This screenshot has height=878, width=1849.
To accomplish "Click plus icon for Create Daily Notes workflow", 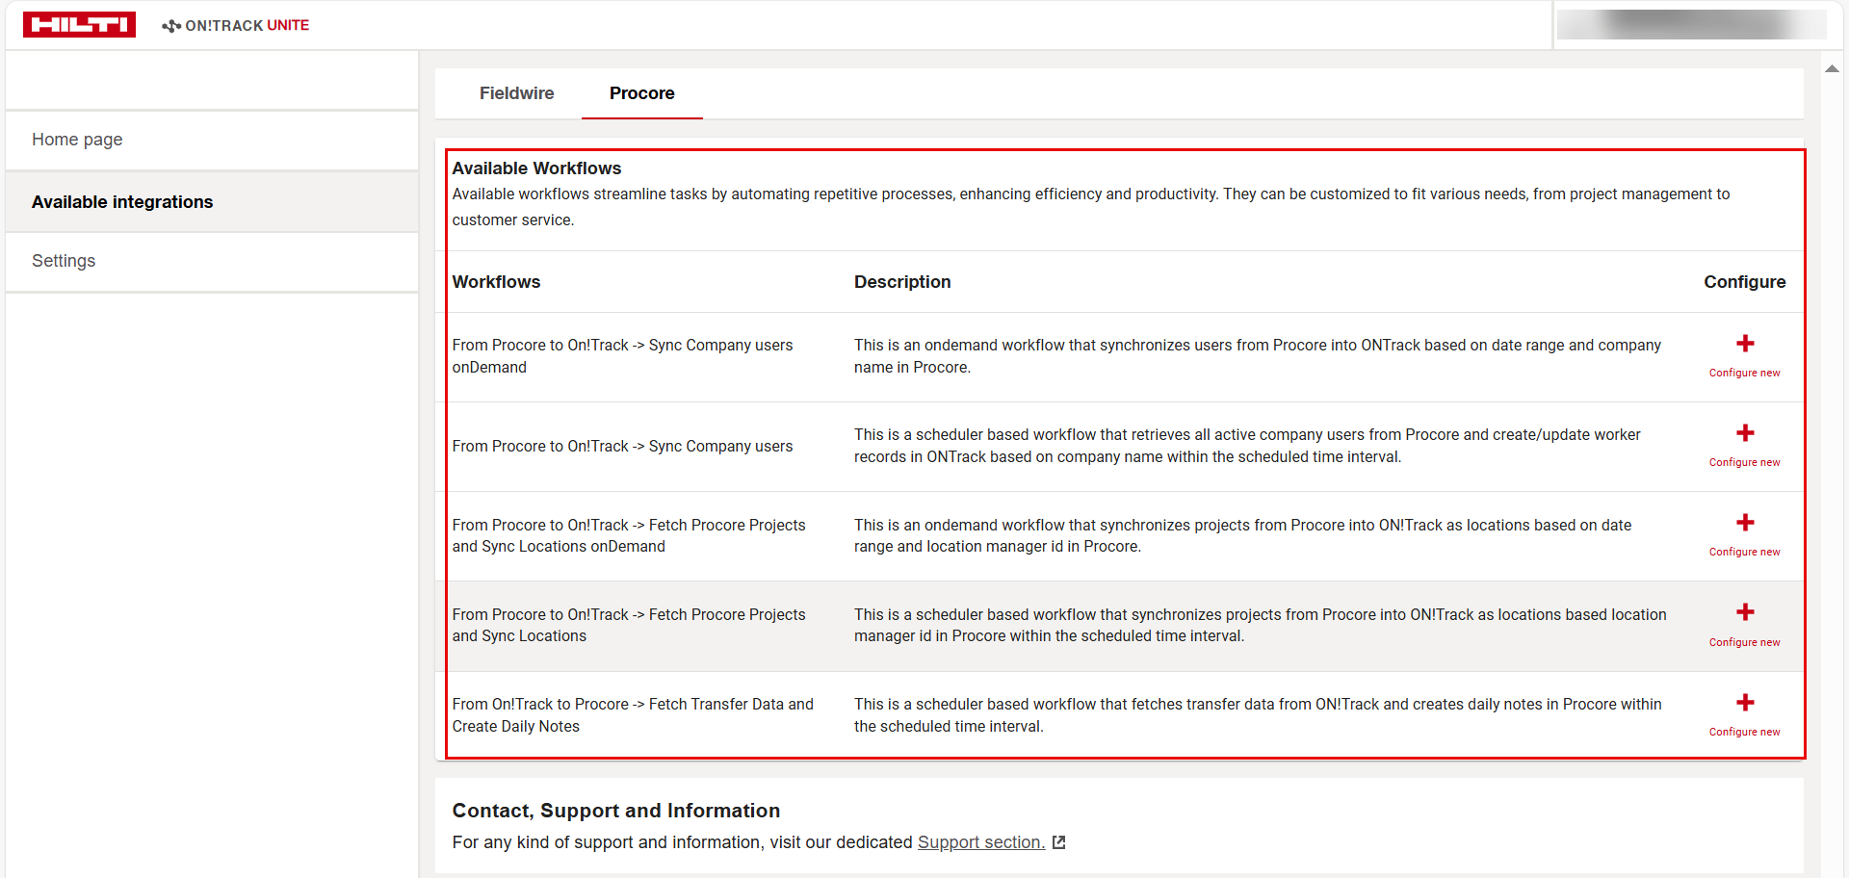I will click(x=1745, y=703).
